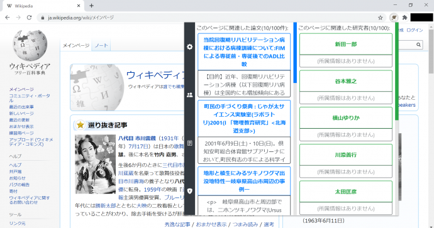Open the privacy shield icon in sidebar

pyautogui.click(x=189, y=191)
